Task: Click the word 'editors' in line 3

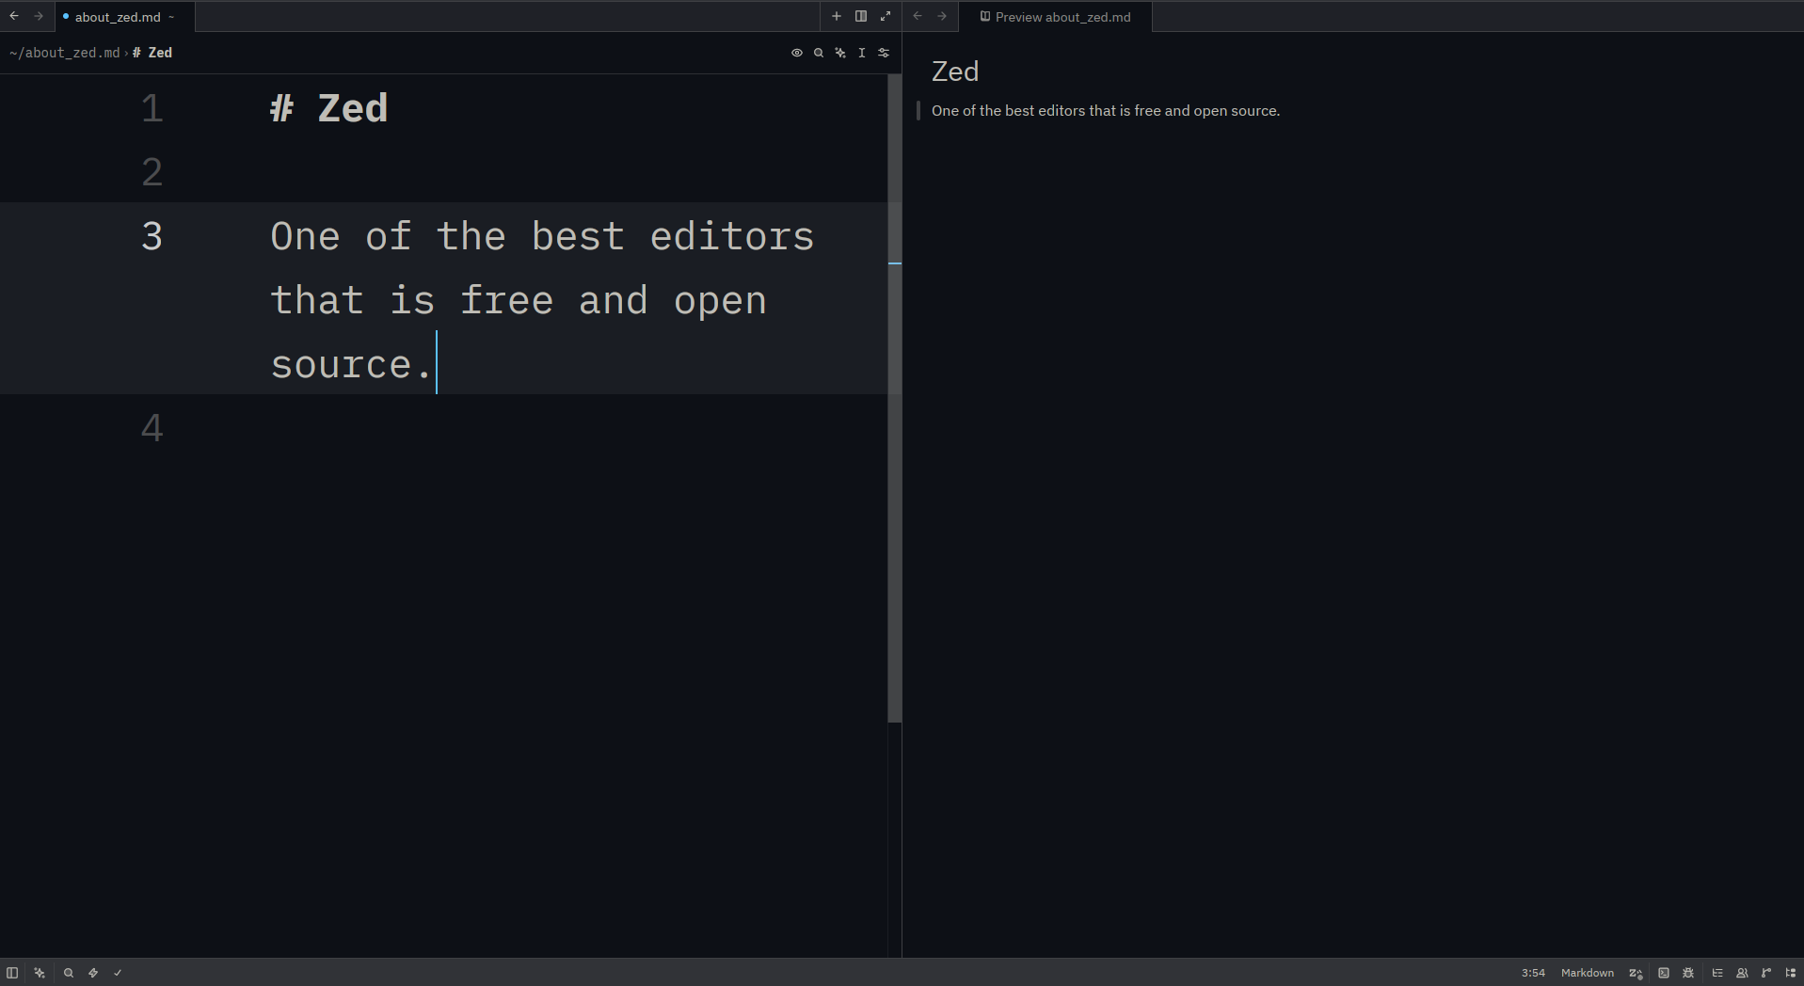Action: pyautogui.click(x=732, y=236)
